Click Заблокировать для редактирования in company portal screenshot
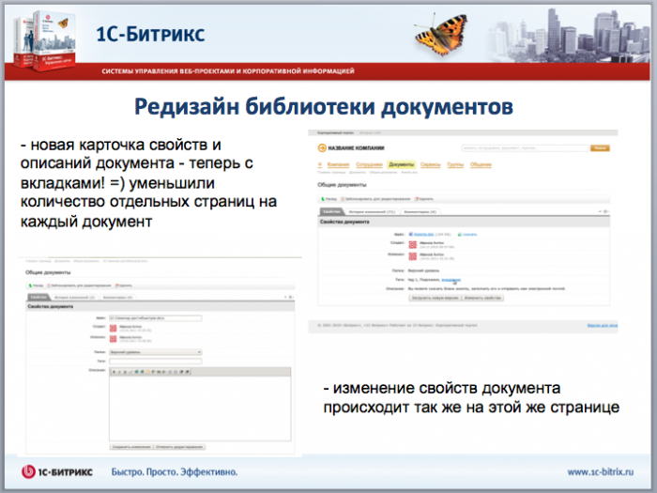 coord(375,199)
